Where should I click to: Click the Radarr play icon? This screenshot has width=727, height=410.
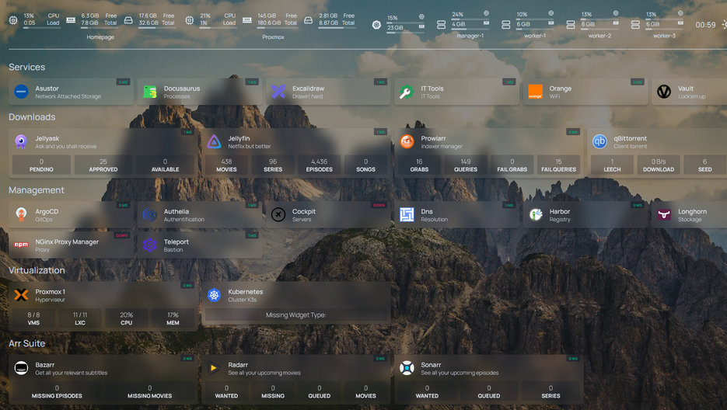(x=214, y=368)
